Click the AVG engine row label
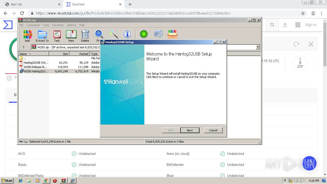The height and width of the screenshot is (184, 327). point(21,154)
